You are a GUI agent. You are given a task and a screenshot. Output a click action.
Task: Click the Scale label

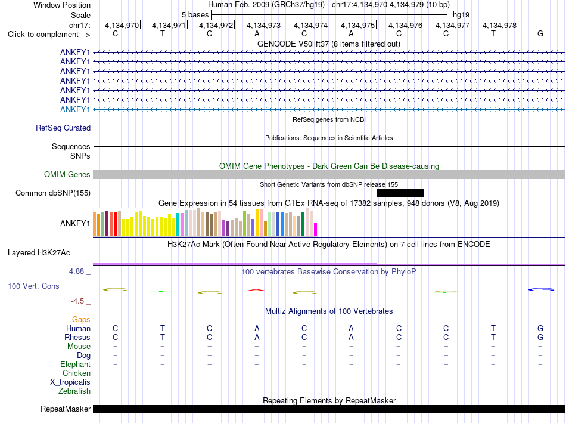pyautogui.click(x=80, y=15)
